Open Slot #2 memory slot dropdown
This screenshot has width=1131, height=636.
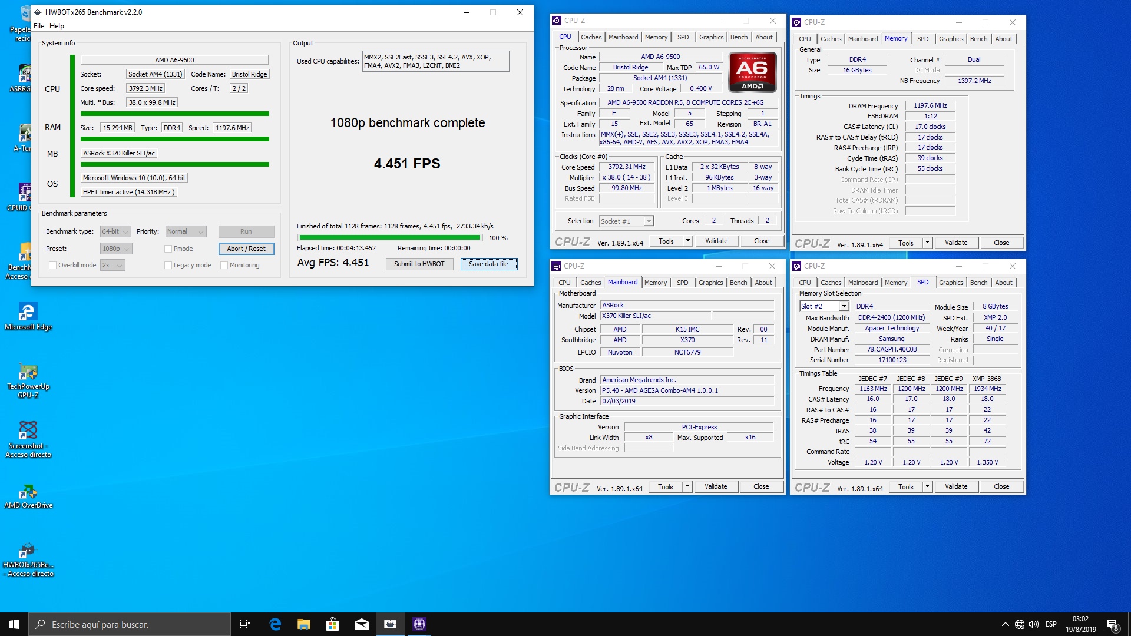coord(824,306)
